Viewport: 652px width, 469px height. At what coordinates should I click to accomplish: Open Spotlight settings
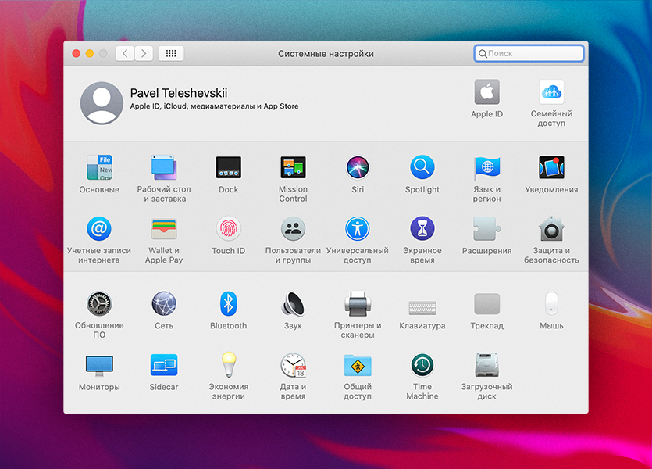422,168
